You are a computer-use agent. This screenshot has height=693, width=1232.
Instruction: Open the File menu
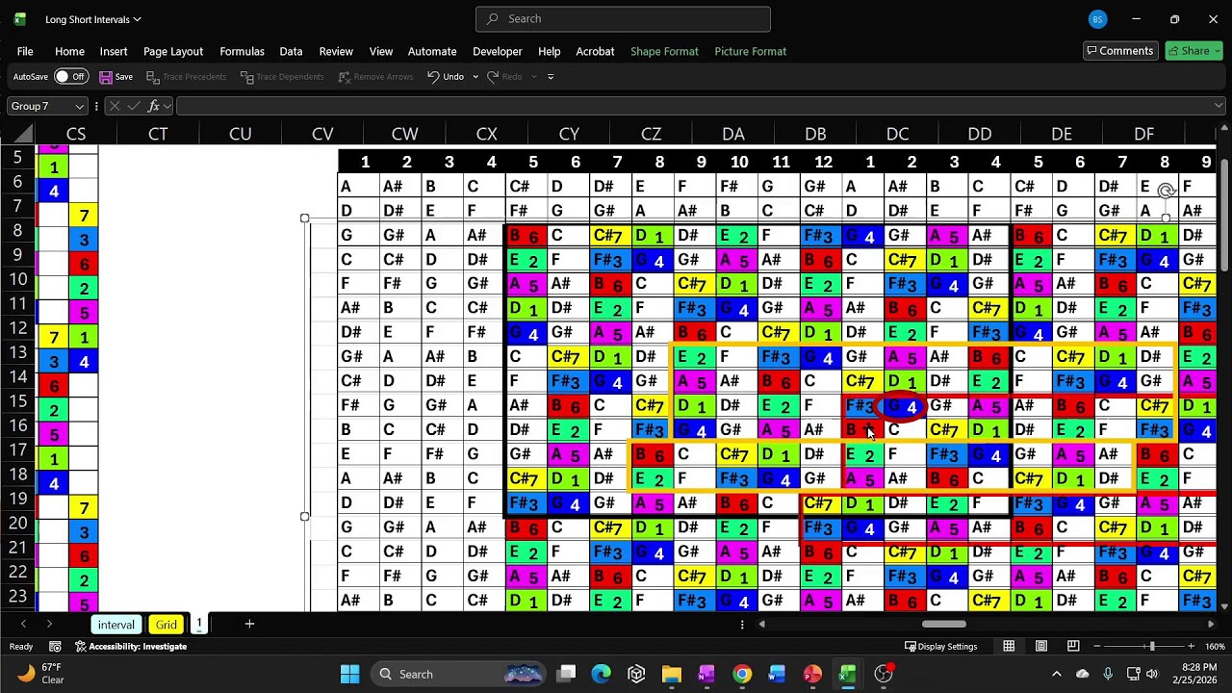[25, 51]
